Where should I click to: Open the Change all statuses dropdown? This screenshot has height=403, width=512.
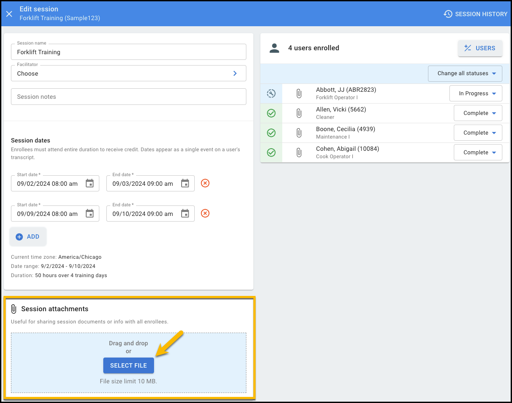pos(465,73)
